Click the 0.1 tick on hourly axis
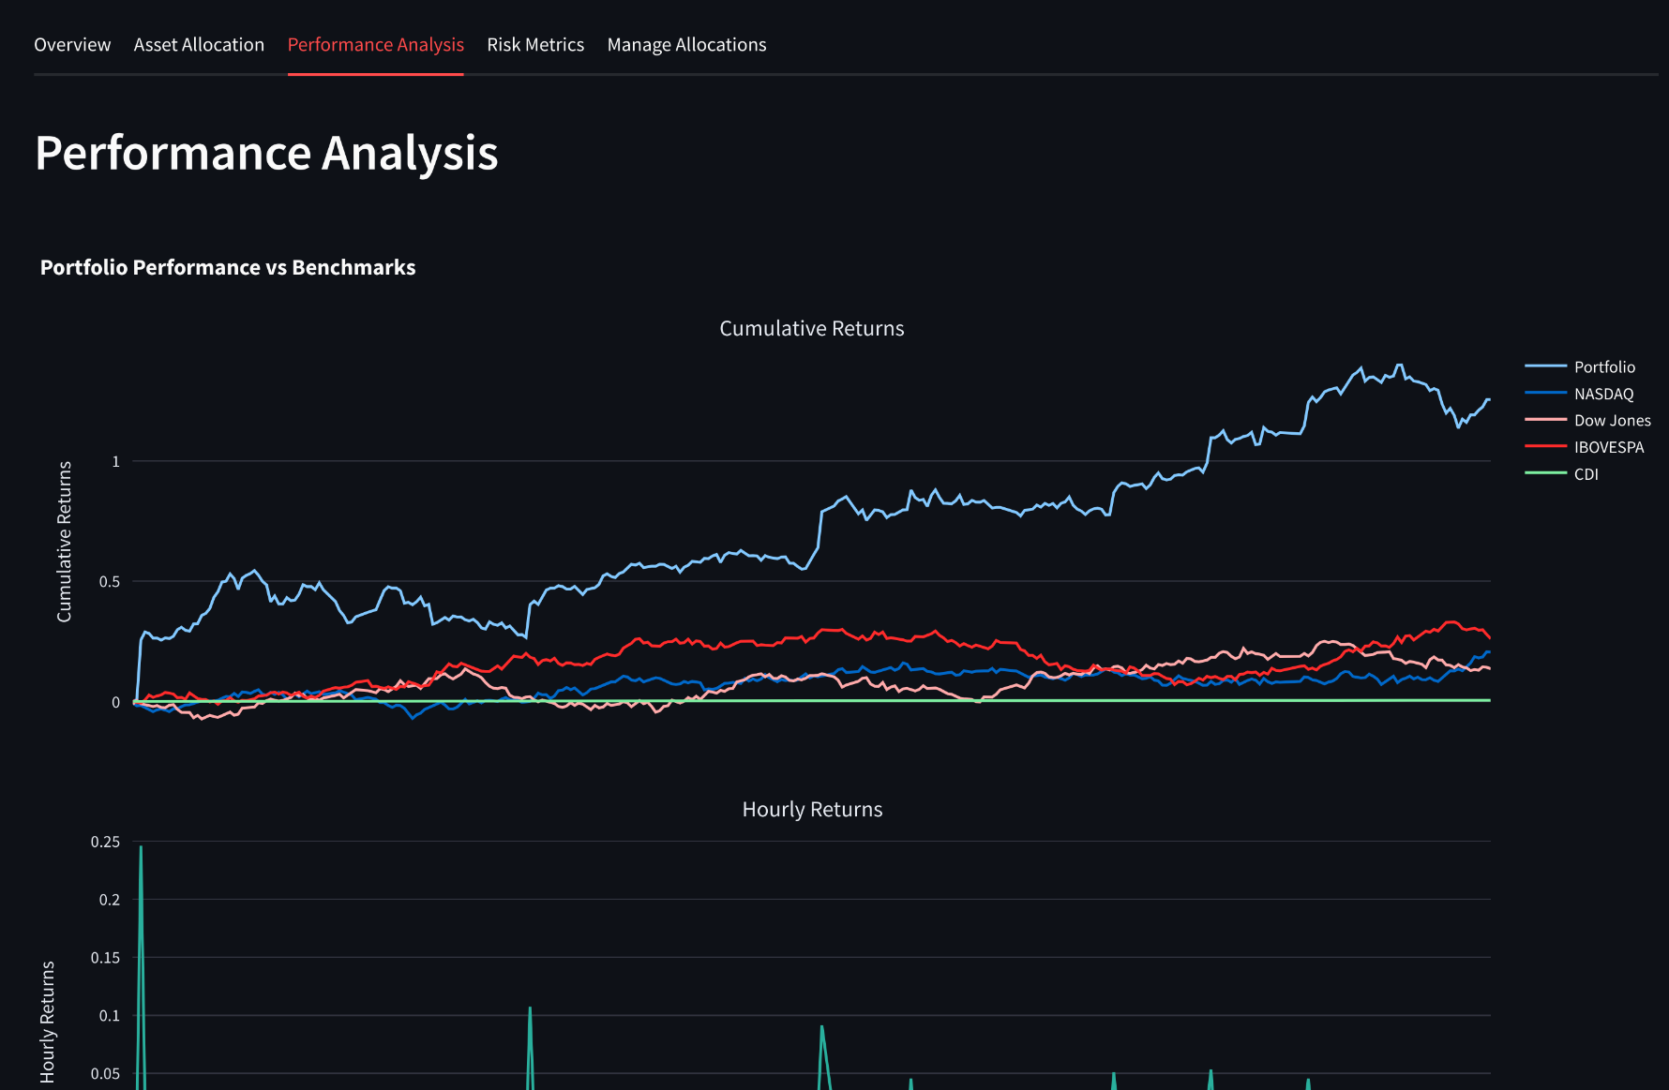 click(x=110, y=1015)
